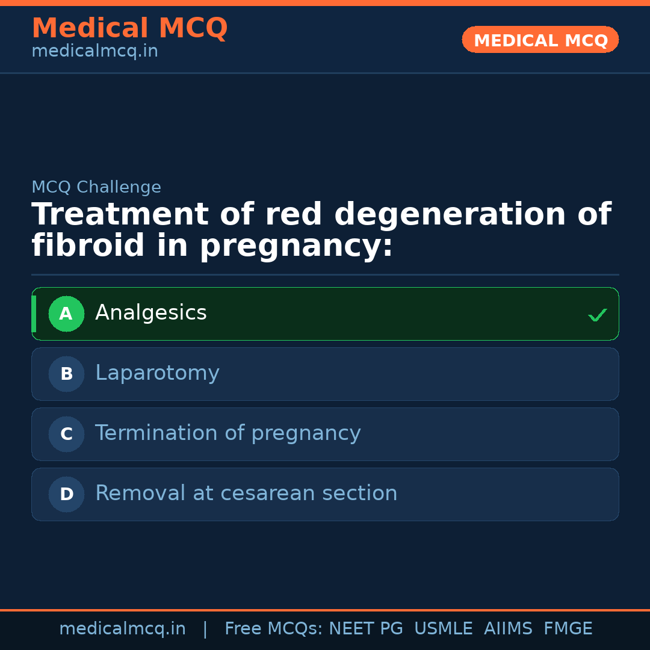Click the B letter circle icon
Screen dimensions: 650x650
tap(66, 374)
